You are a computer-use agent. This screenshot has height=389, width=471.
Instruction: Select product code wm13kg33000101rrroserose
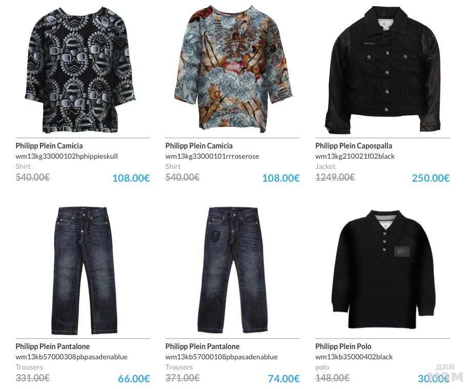[212, 156]
